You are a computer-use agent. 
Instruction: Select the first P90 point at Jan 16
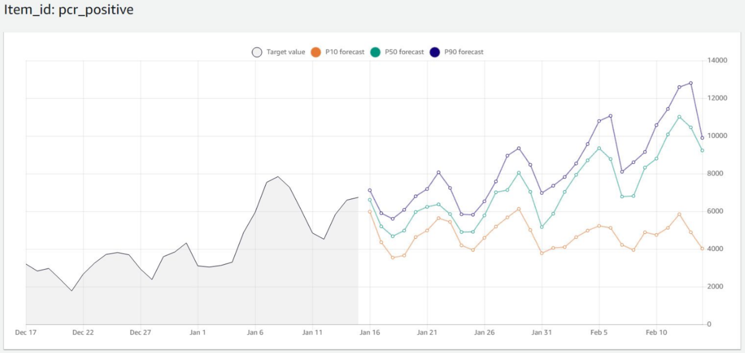pos(369,190)
